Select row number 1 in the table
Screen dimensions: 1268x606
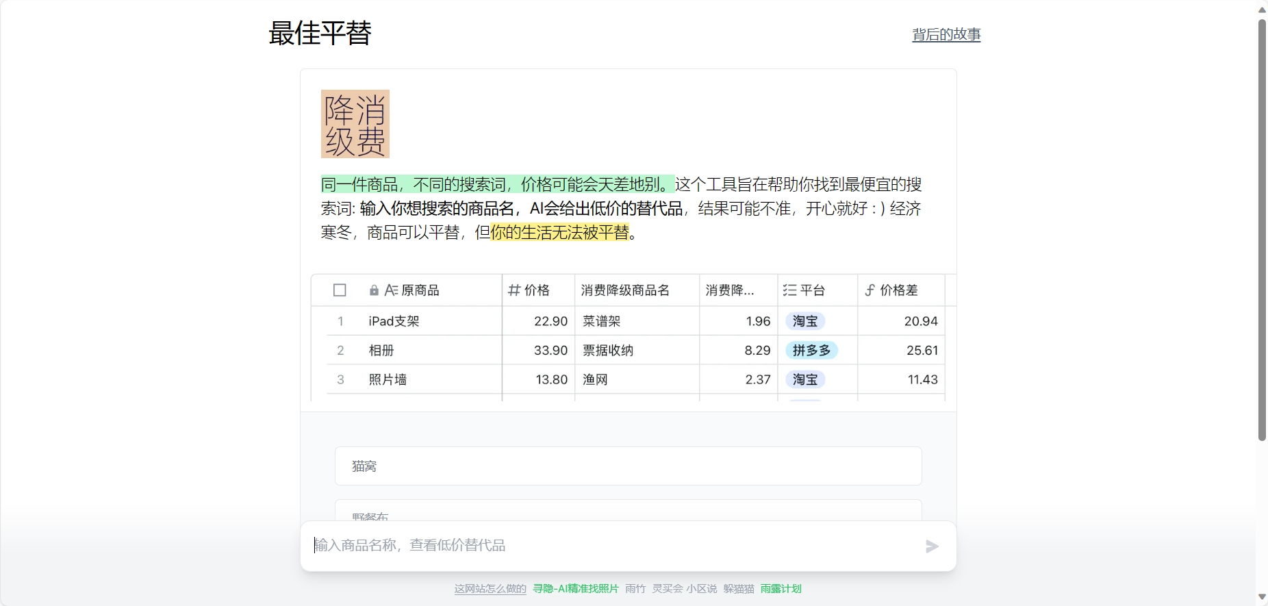point(340,321)
